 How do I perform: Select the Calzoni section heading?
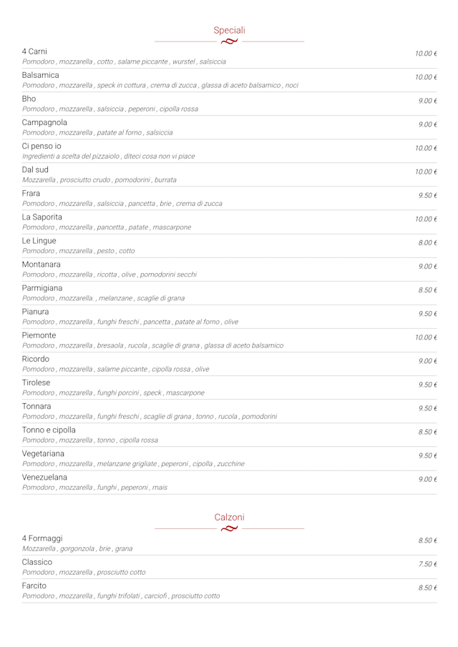pos(229,517)
